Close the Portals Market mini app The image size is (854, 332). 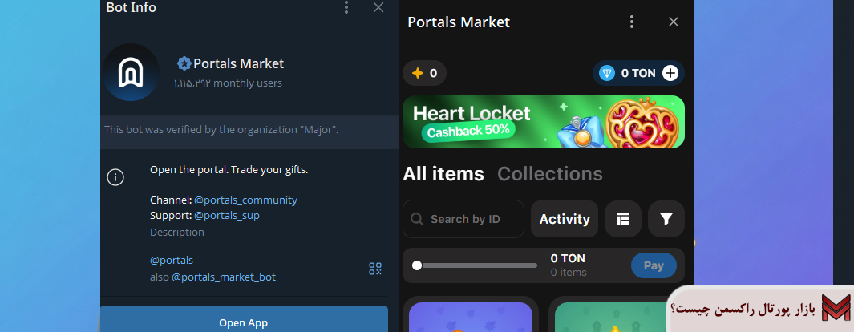674,22
